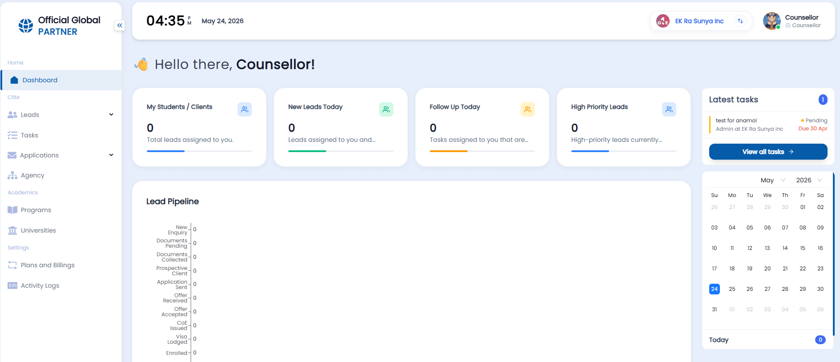Click the My Students / Clients card icon
Viewport: 840px width, 362px height.
pos(245,109)
